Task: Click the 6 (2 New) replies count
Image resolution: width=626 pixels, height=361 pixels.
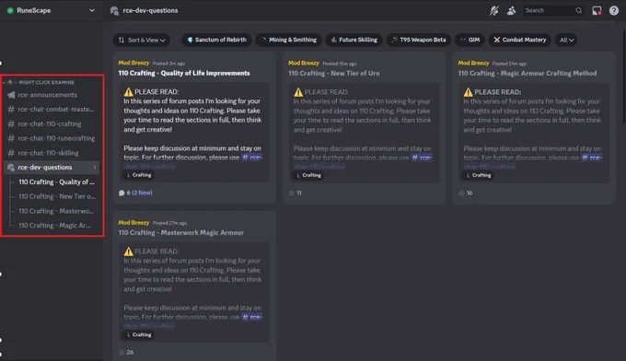Action: 135,192
